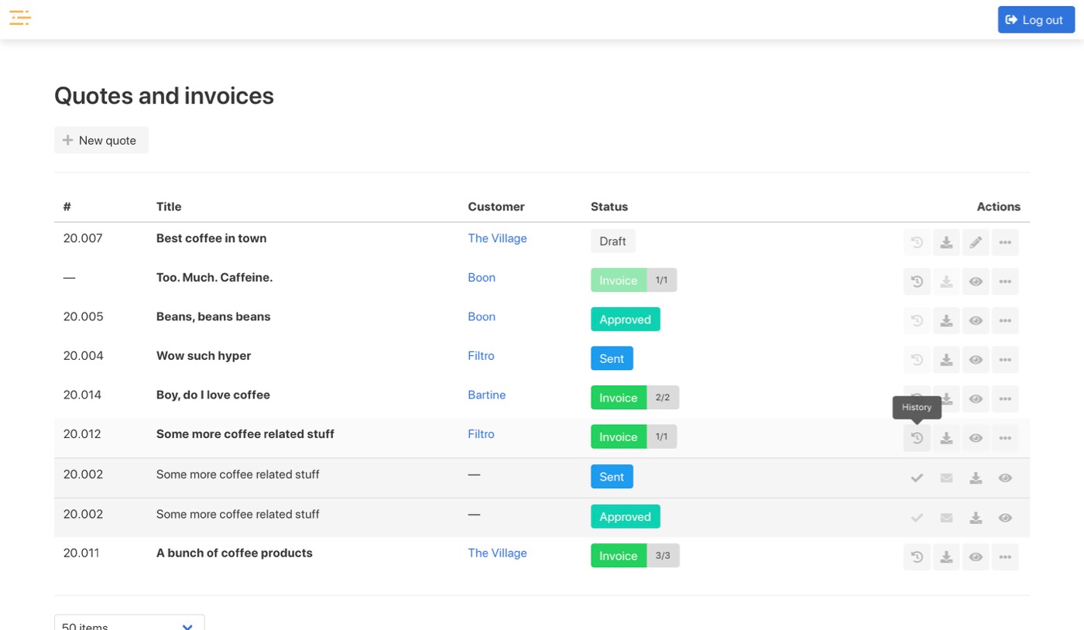1084x630 pixels.
Task: Show history of Too. Much. Caffeine. quote
Action: pyautogui.click(x=917, y=281)
